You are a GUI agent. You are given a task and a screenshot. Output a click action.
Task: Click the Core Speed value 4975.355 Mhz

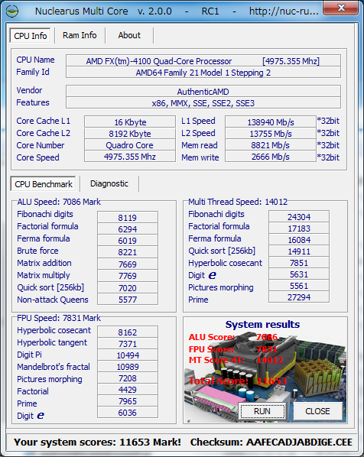pos(130,157)
